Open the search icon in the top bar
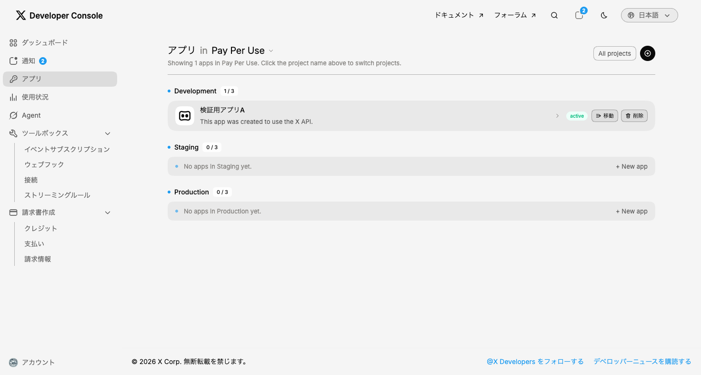 point(554,15)
